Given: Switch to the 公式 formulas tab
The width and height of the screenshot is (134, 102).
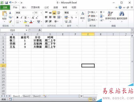Looking at the screenshot, I should click(x=47, y=7).
